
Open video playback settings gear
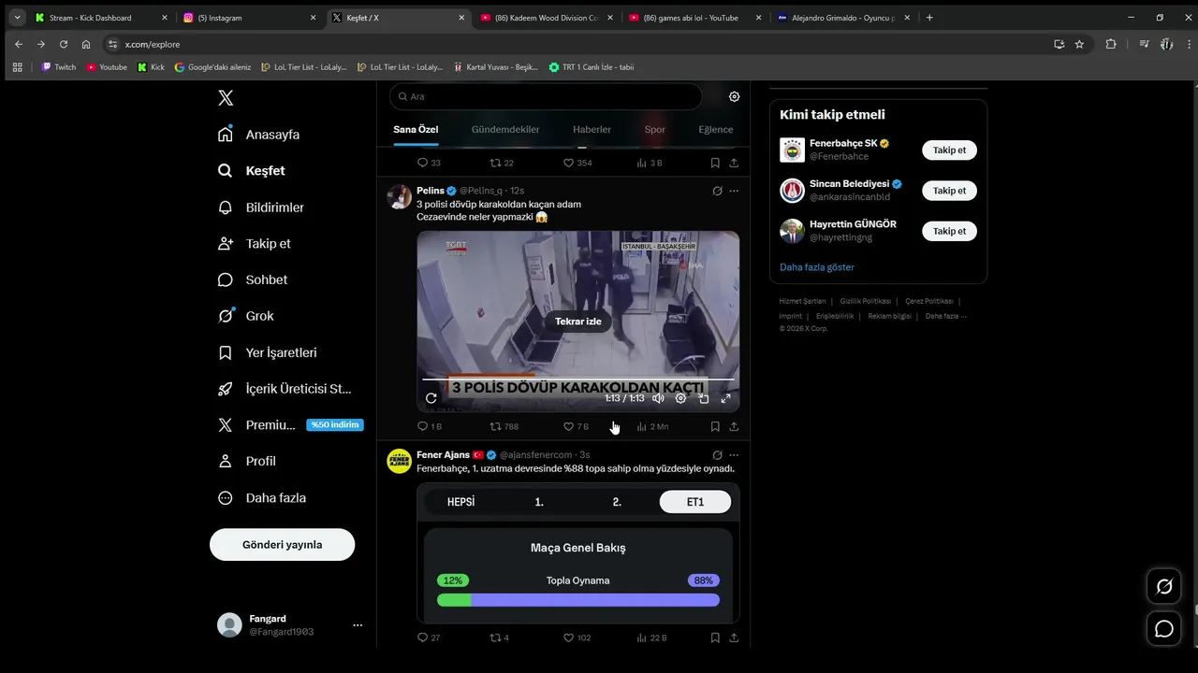point(680,398)
